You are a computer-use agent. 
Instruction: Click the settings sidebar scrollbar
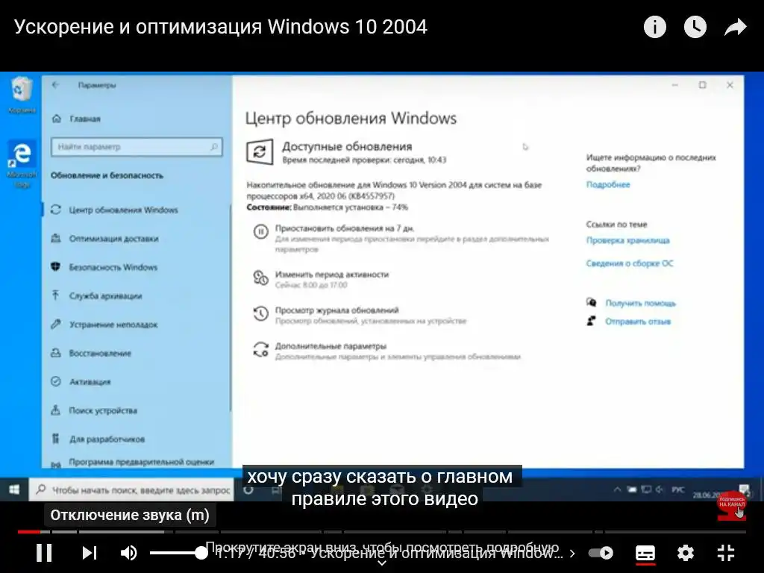pyautogui.click(x=231, y=307)
